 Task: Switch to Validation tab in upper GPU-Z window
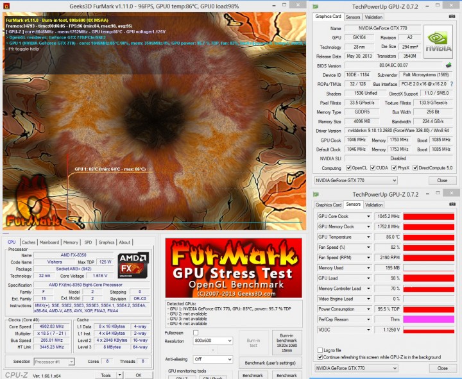tap(373, 17)
